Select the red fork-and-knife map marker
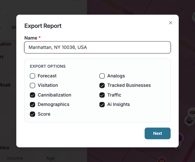The height and width of the screenshot is (162, 195). (x=162, y=160)
